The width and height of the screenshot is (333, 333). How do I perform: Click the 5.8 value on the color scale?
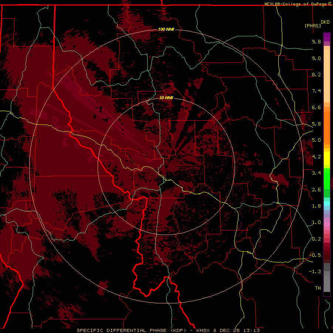click(316, 124)
